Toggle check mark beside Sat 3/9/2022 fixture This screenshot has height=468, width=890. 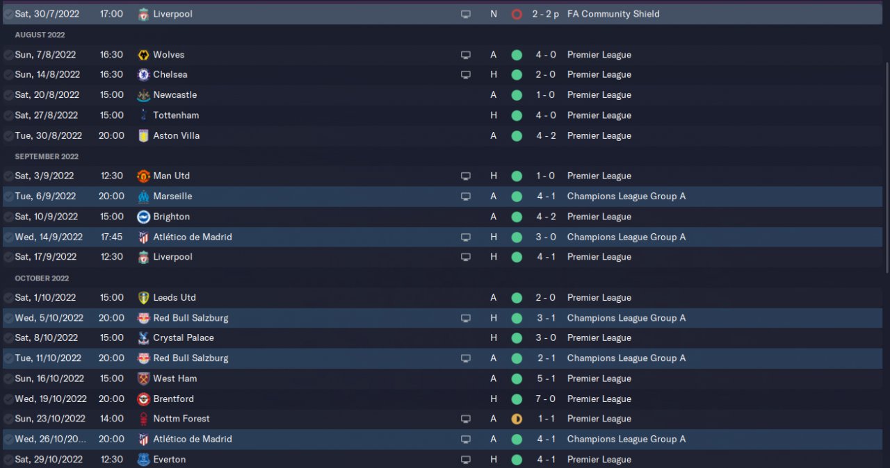tap(8, 176)
